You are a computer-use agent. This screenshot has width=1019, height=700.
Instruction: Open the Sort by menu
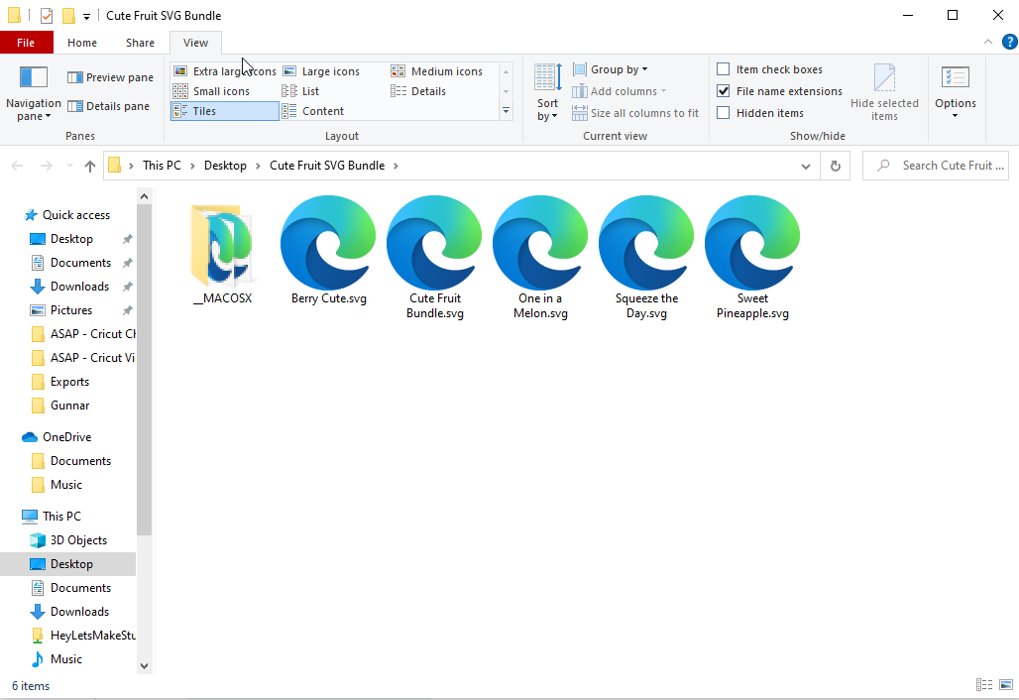(548, 93)
